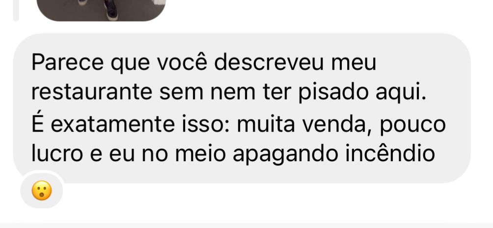Click the shoe shown in the photo thumbnail
This screenshot has height=228, width=493.
111,9
